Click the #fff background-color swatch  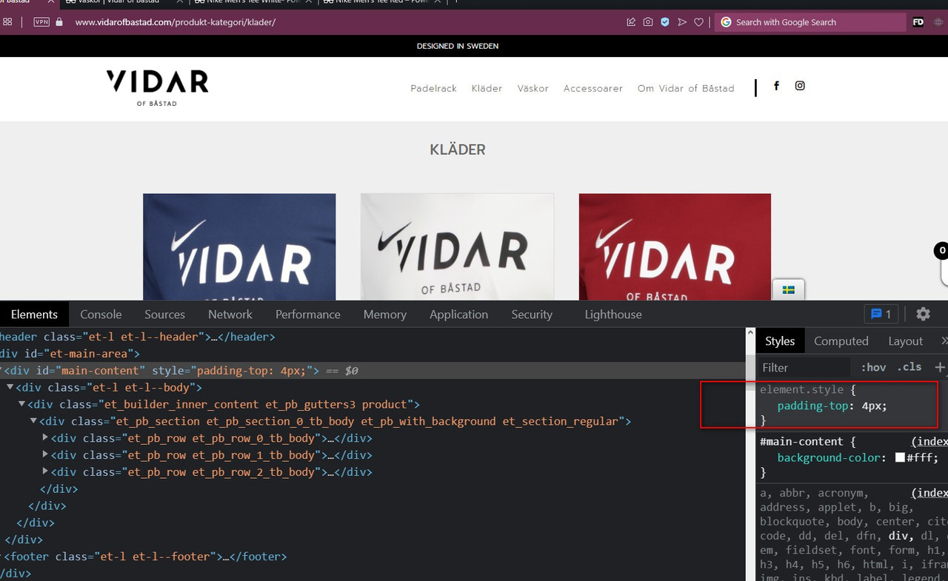point(900,458)
